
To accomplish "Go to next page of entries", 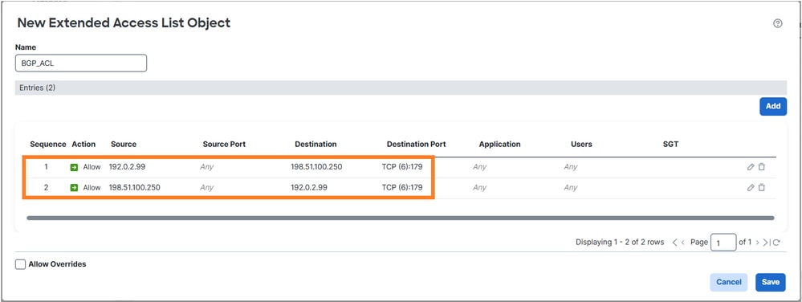I will (758, 243).
